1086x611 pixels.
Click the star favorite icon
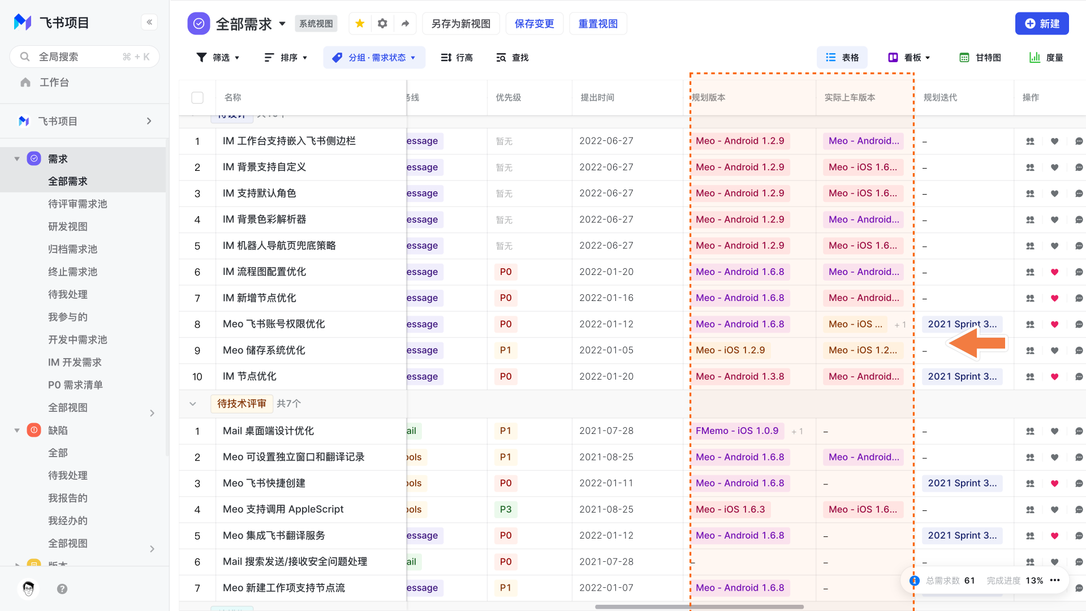(360, 23)
